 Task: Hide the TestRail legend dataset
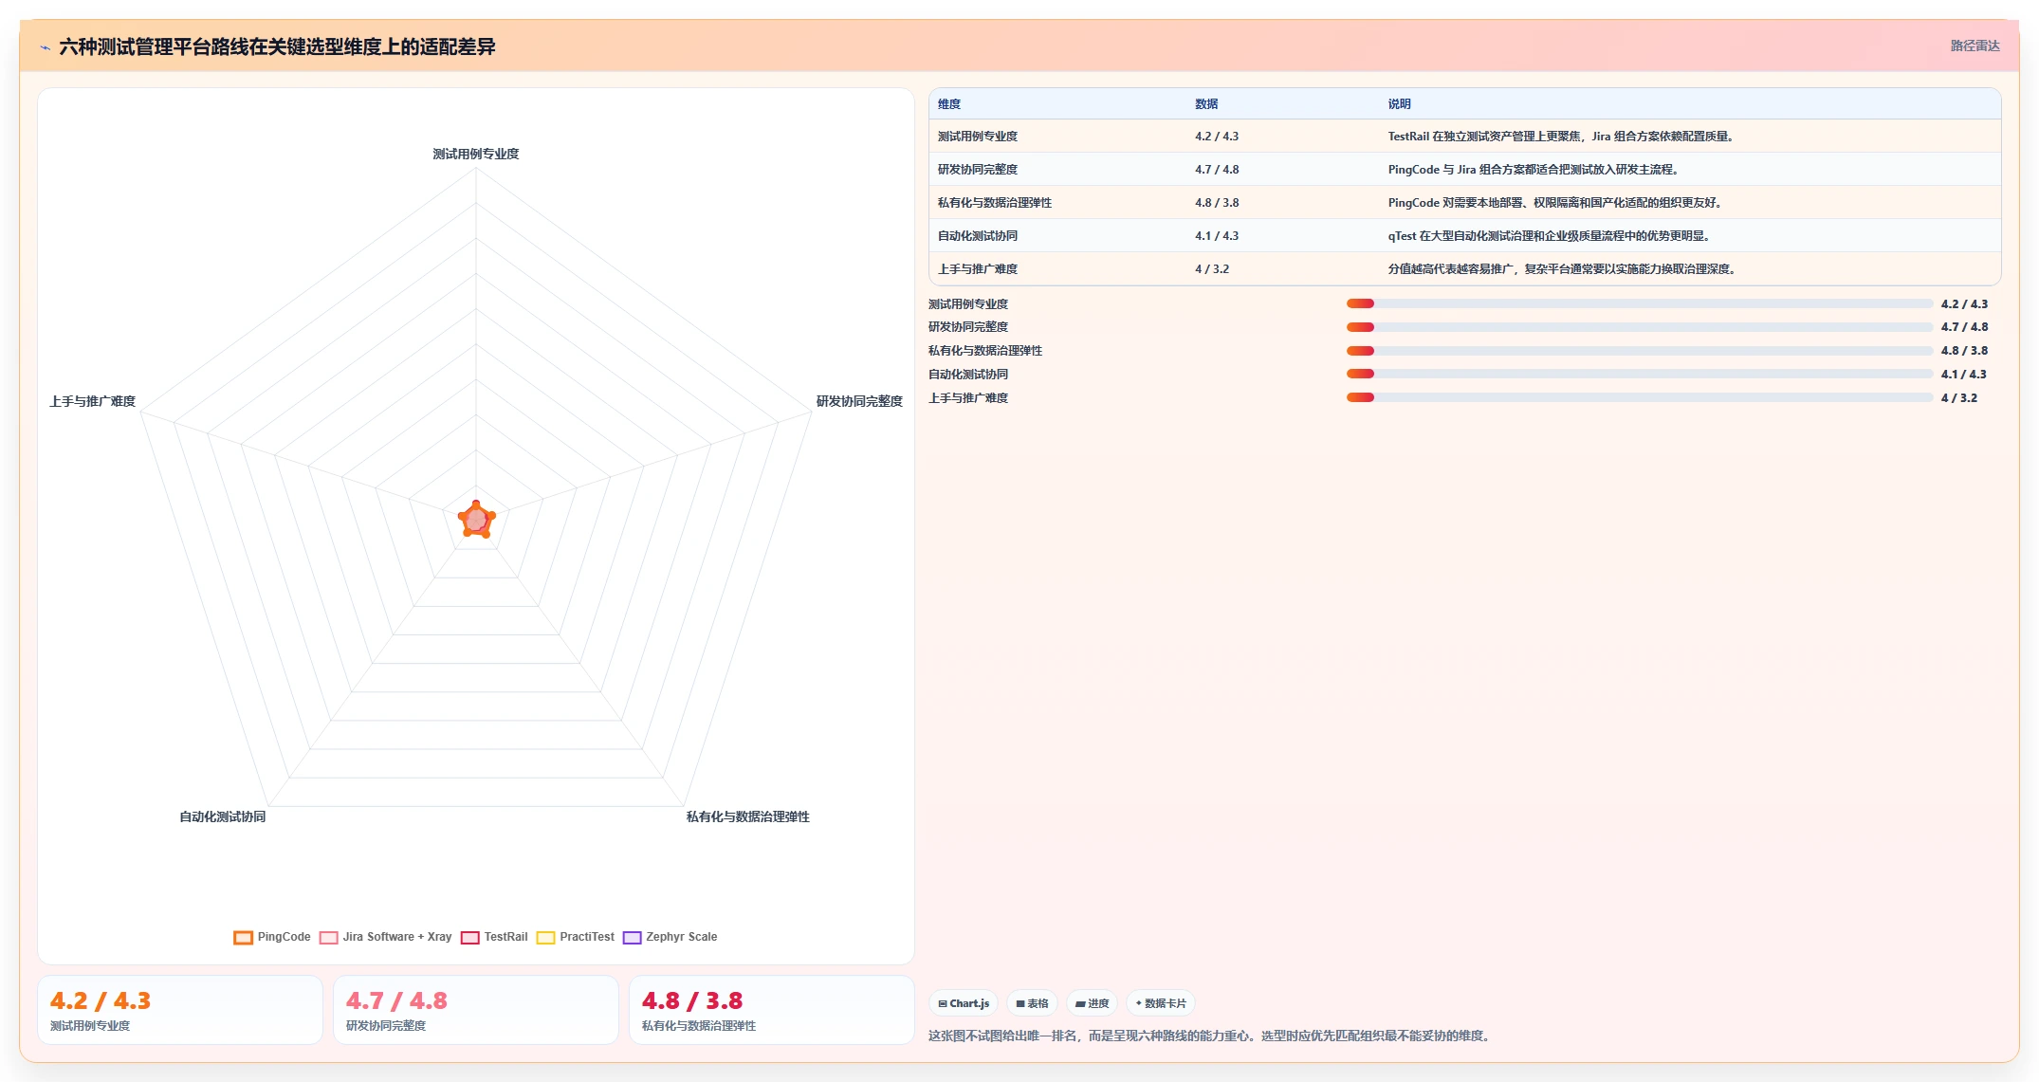(x=494, y=937)
